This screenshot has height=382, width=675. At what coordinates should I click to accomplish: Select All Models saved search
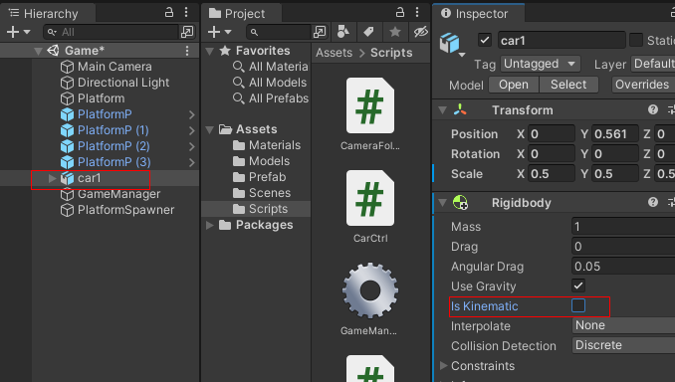point(270,83)
